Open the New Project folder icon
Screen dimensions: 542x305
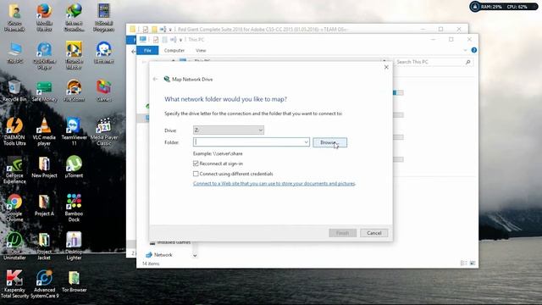tap(44, 167)
